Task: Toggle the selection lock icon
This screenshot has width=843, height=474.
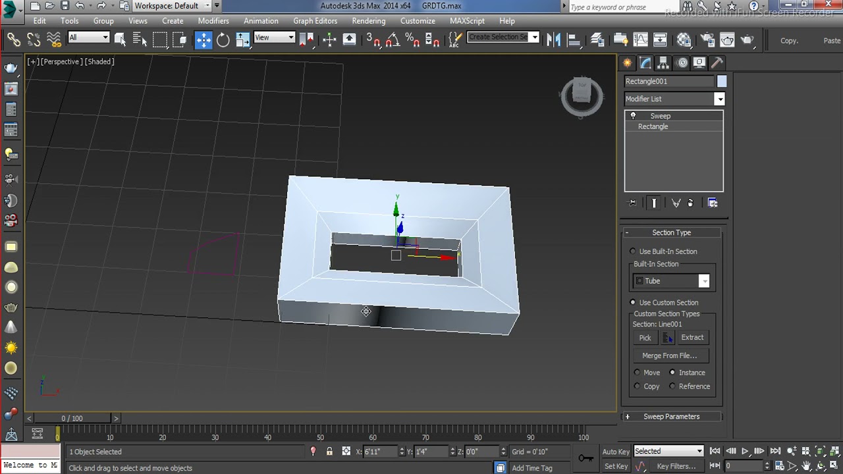Action: click(329, 452)
